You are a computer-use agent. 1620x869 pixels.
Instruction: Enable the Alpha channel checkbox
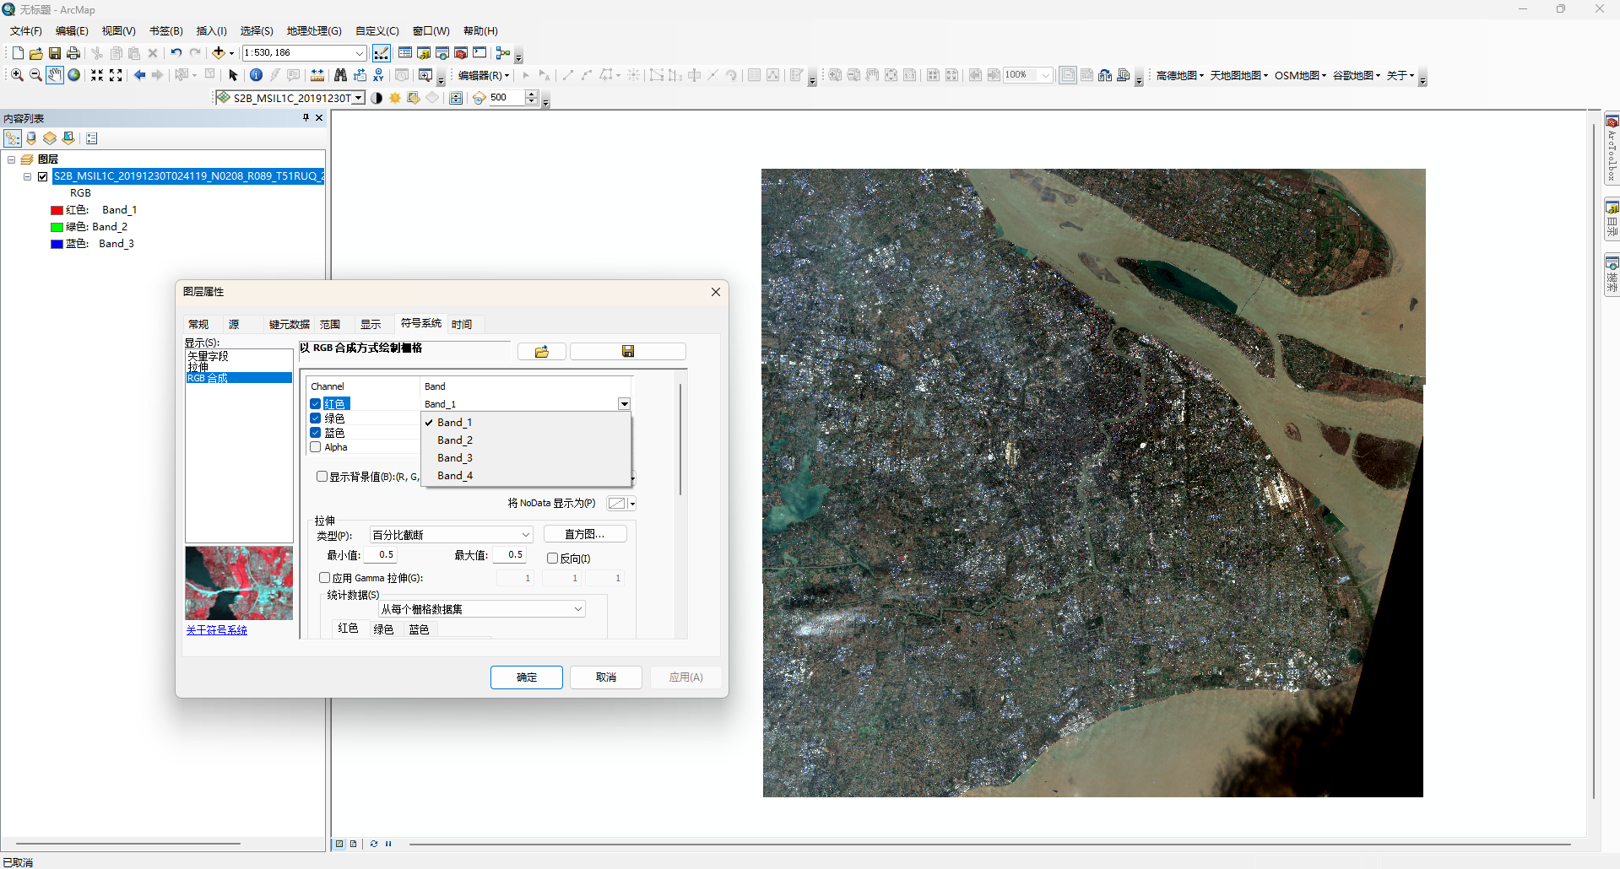click(316, 447)
